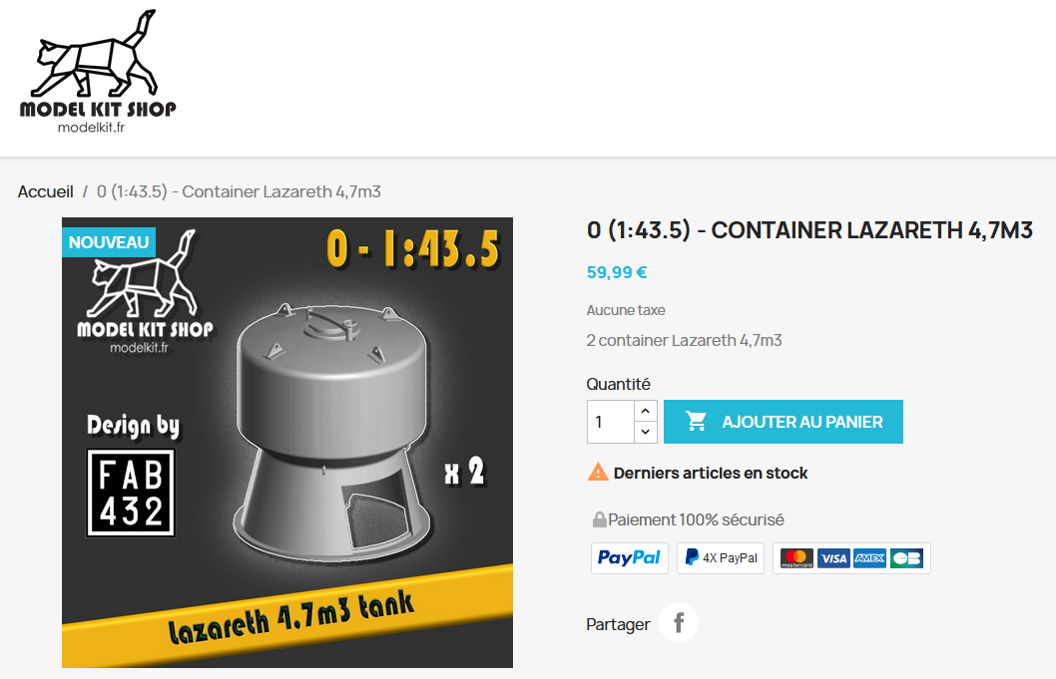Click the 4X PayPal payment badge
This screenshot has height=679, width=1056.
(x=721, y=558)
